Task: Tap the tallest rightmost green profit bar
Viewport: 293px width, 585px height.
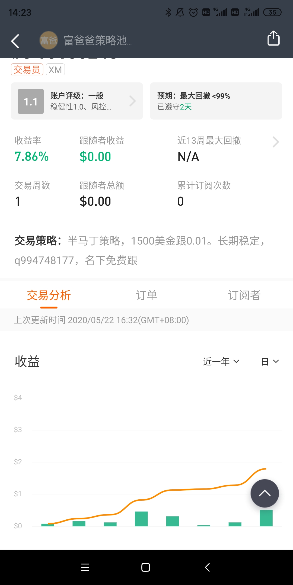Action: [x=266, y=518]
